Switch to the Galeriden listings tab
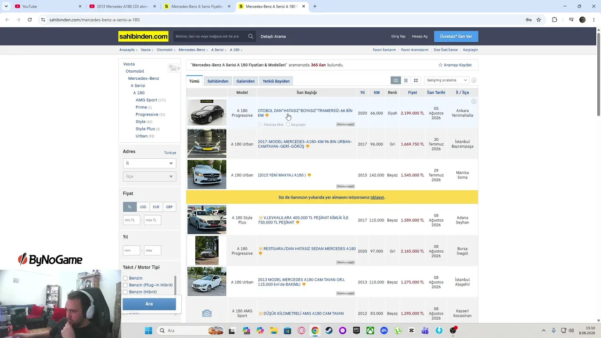Screen dimensions: 601x338 [x=246, y=81]
